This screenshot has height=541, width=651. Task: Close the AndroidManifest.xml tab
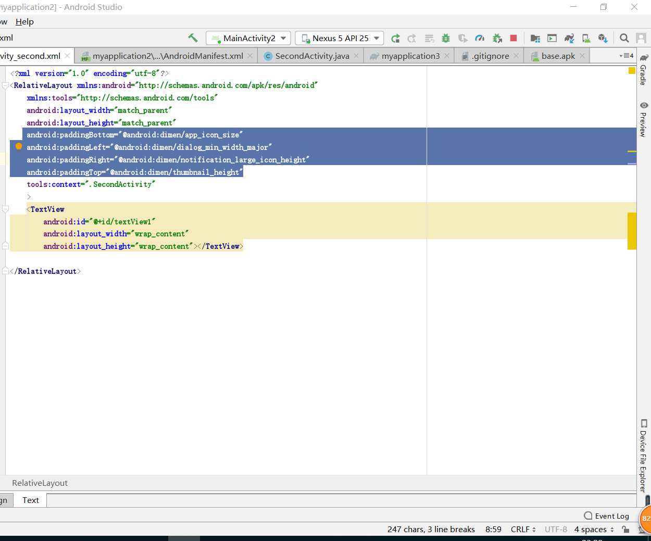[x=250, y=56]
